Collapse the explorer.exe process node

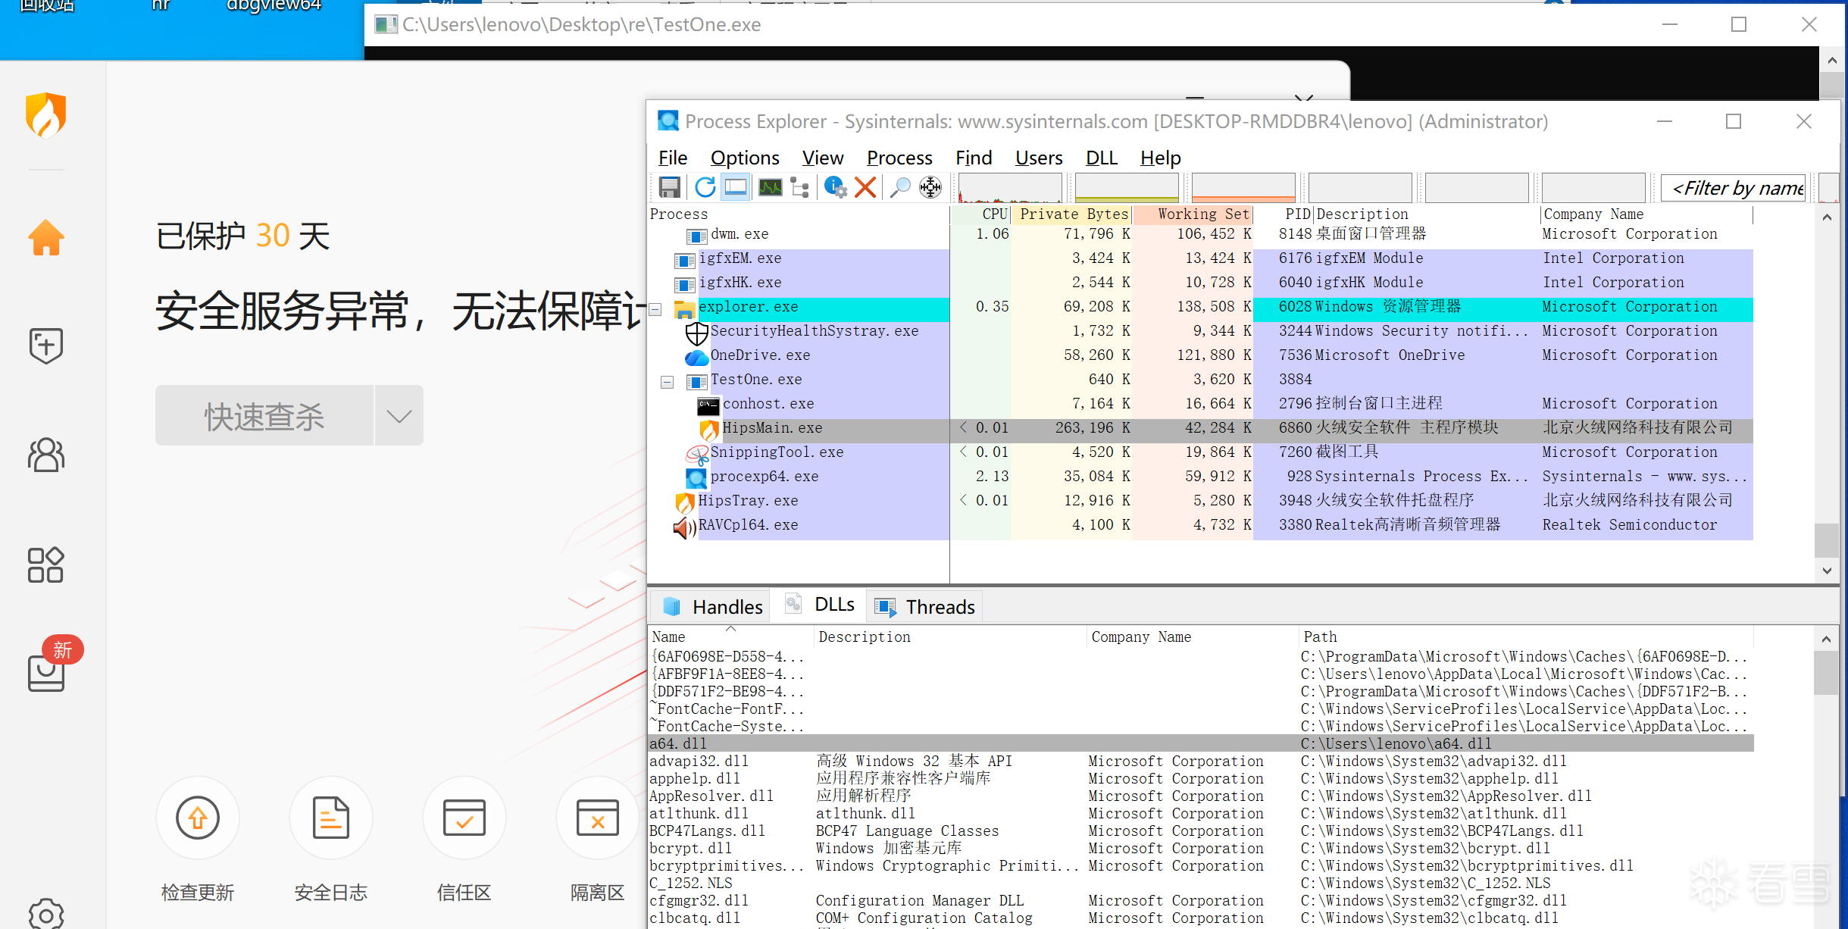655,309
